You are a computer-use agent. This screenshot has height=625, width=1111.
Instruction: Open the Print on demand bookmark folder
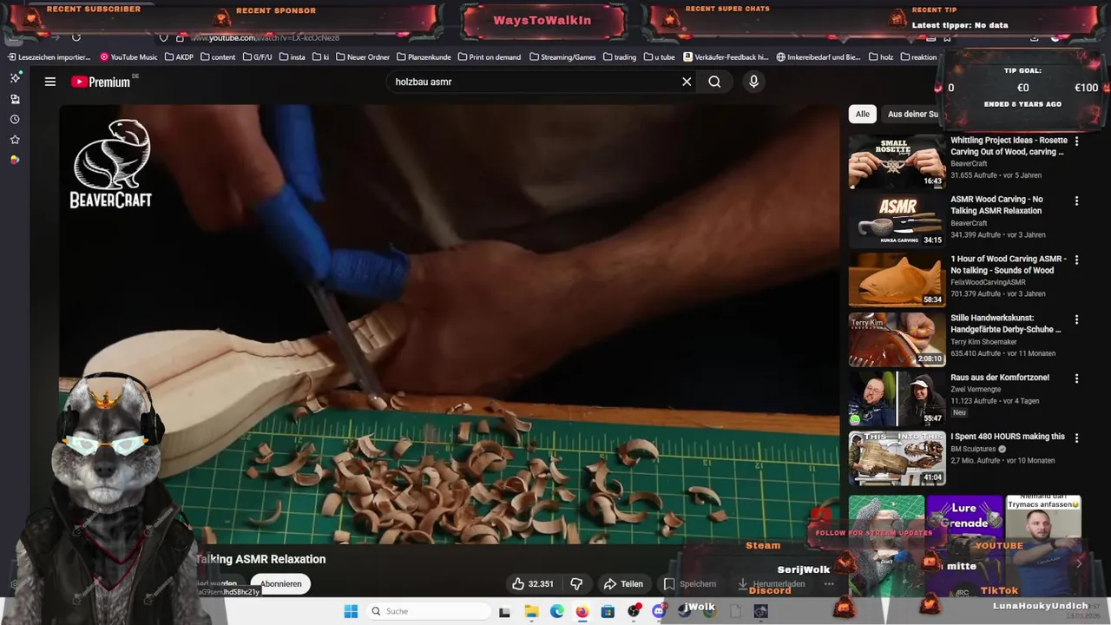click(x=489, y=57)
